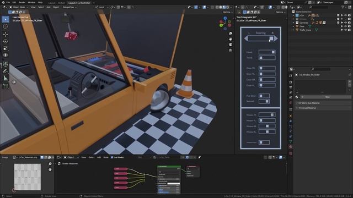Hide the Cameras collection in viewport
This screenshot has height=198, width=353.
click(346, 23)
